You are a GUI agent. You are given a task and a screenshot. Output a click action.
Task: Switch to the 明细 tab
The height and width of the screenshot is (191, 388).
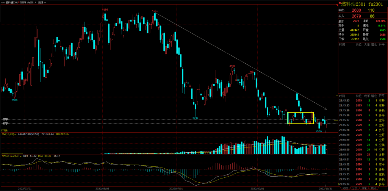(x=345, y=188)
